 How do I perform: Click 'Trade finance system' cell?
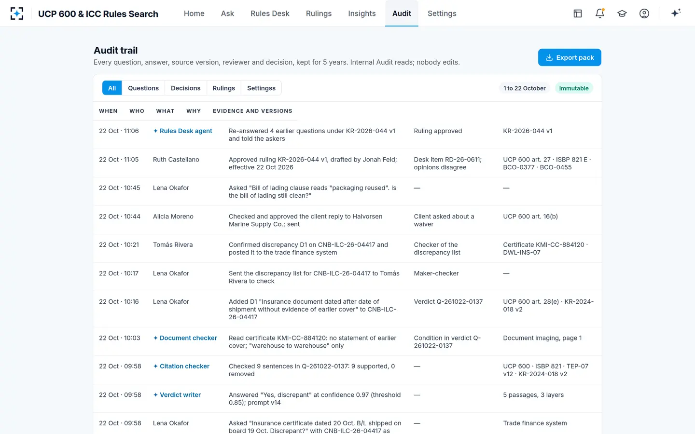point(535,423)
